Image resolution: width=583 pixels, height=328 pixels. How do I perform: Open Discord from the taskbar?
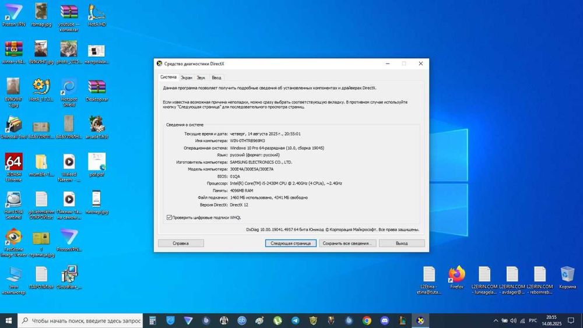point(384,320)
